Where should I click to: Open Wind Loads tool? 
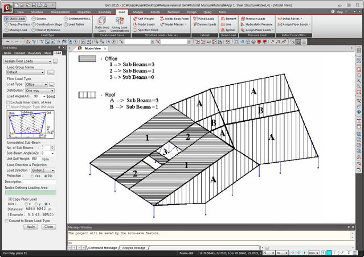[x=203, y=19]
